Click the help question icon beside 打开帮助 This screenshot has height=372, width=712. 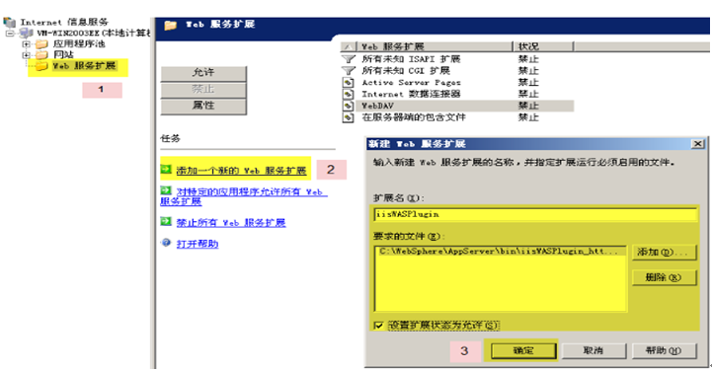click(x=166, y=243)
